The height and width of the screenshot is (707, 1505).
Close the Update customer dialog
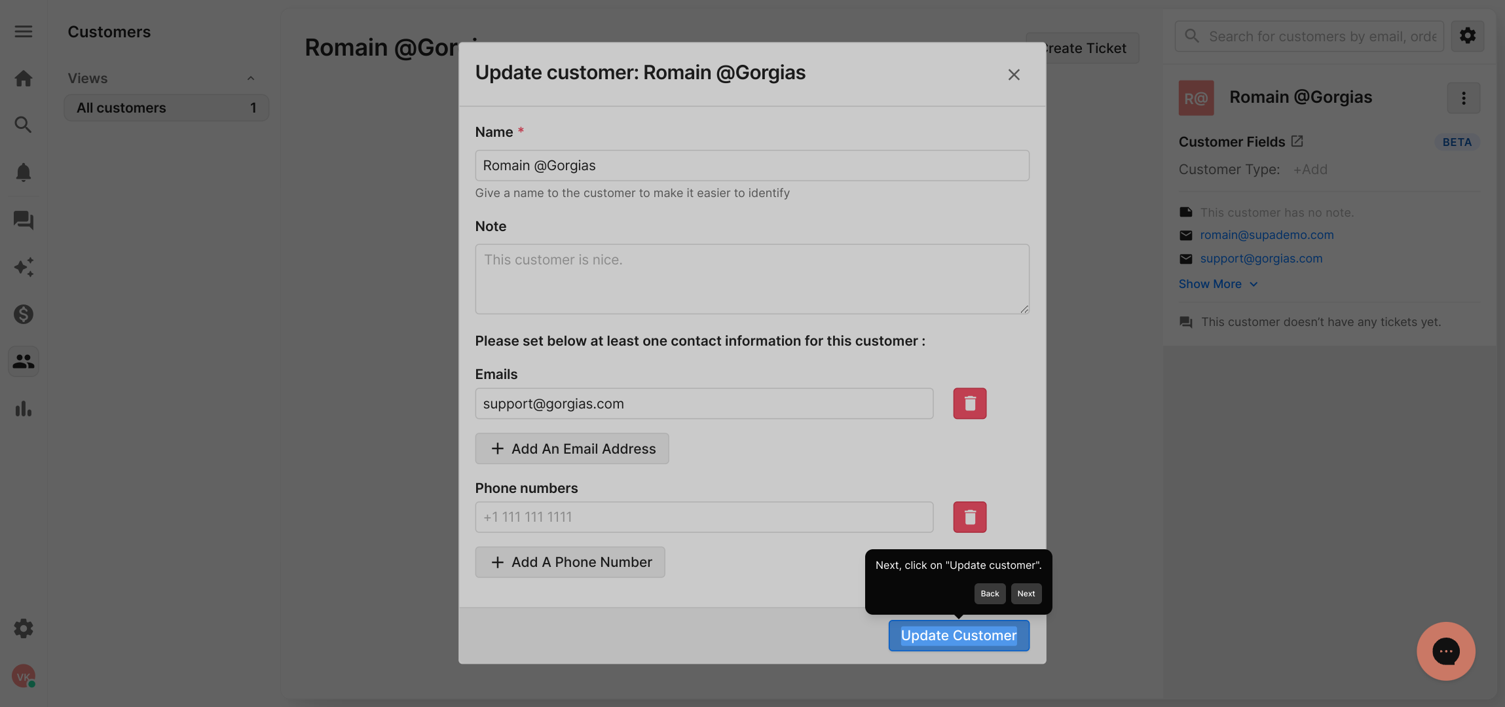[1014, 75]
